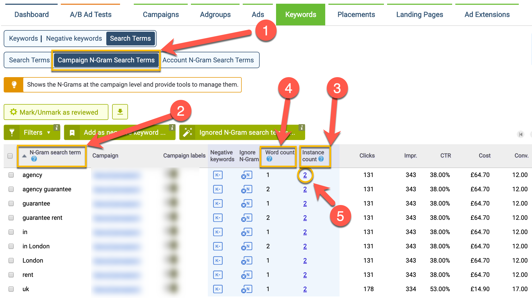
Task: Click N-Gram search term help icon
Action: [x=34, y=159]
